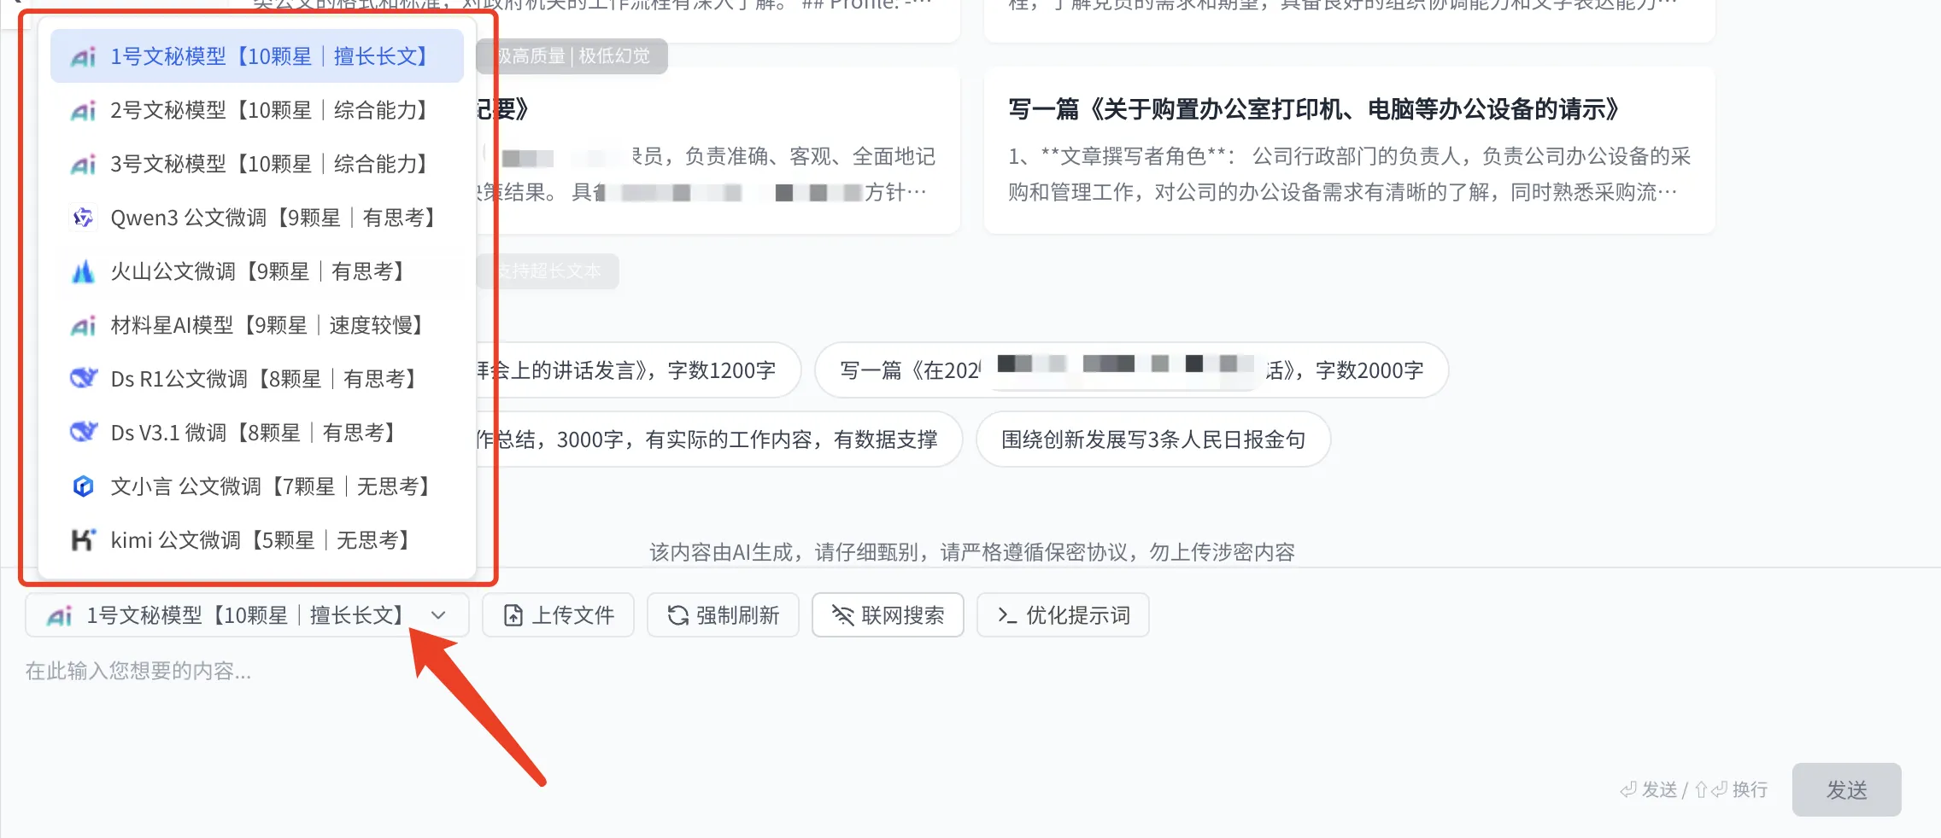Click the 发送 send button

pos(1846,789)
